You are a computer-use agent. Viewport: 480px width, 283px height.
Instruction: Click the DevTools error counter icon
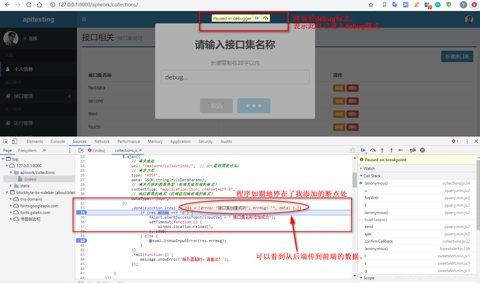pos(454,141)
